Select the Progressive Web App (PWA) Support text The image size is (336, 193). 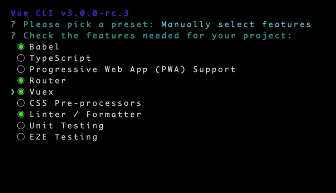click(133, 70)
